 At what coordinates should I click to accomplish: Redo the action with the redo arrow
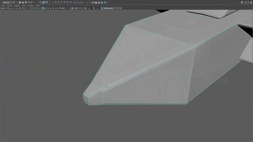pyautogui.click(x=32, y=2)
